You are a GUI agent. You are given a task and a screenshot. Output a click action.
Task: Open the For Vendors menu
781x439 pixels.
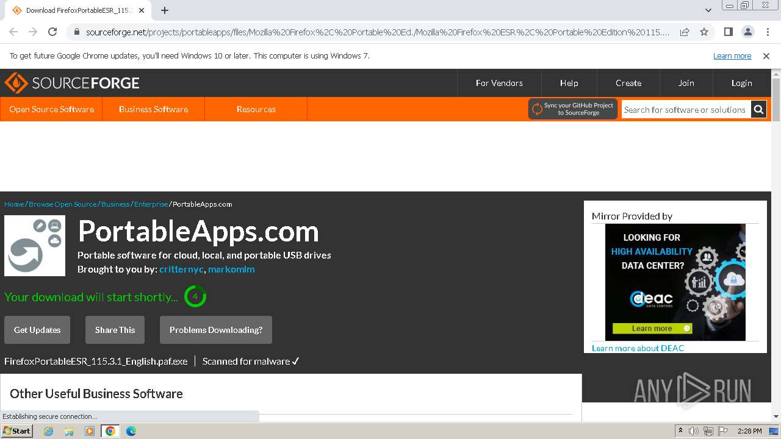(499, 83)
